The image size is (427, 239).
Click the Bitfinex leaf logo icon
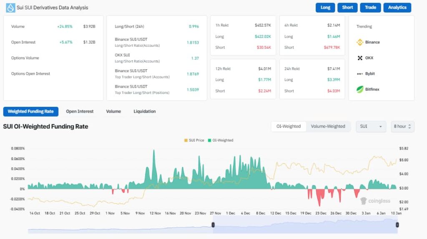tap(360, 89)
